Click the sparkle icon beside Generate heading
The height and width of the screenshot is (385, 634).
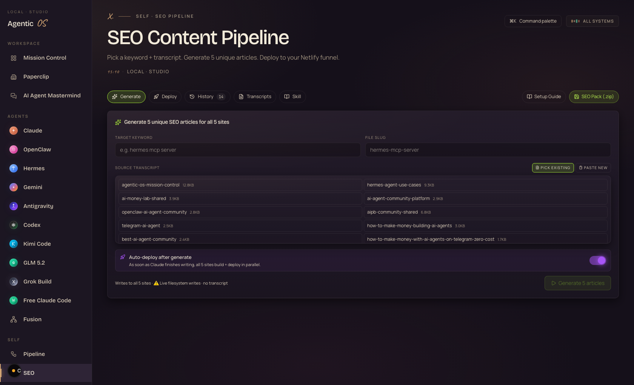118,122
